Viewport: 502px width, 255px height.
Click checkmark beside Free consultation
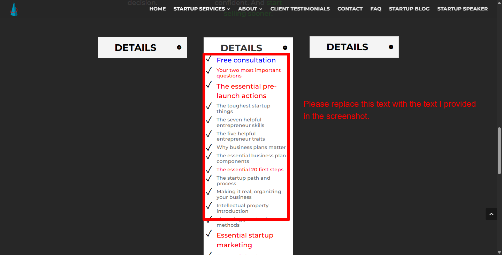coord(209,59)
